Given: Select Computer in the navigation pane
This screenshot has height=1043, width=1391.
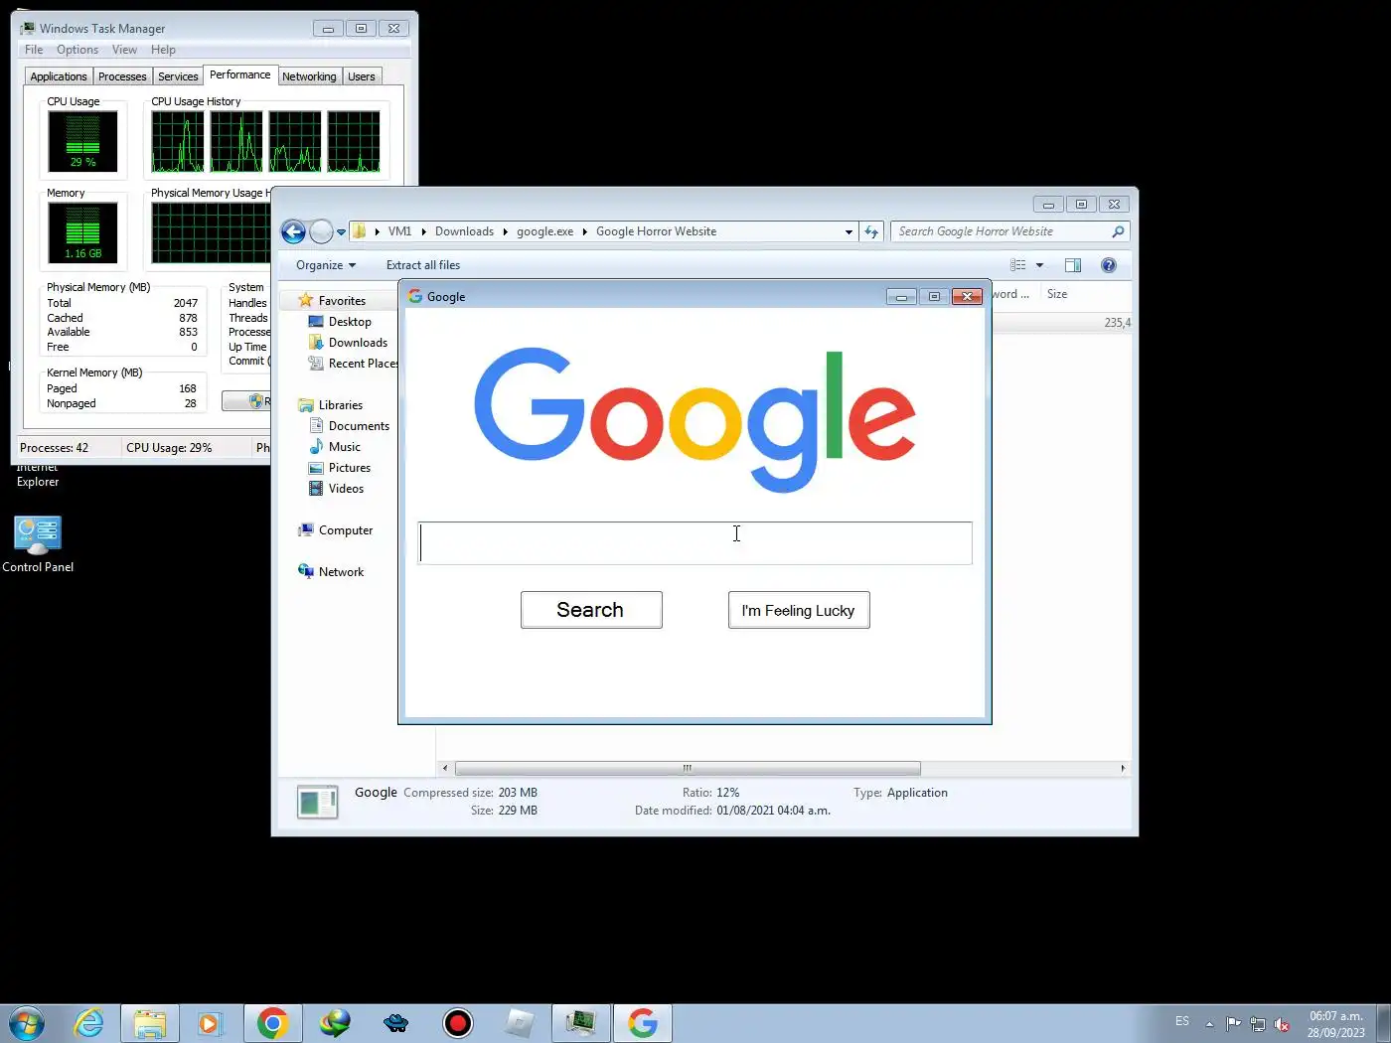Looking at the screenshot, I should (346, 530).
